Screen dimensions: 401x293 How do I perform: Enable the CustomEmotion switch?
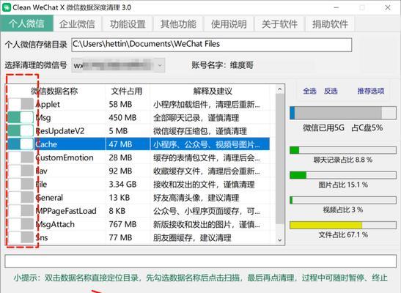pos(21,157)
